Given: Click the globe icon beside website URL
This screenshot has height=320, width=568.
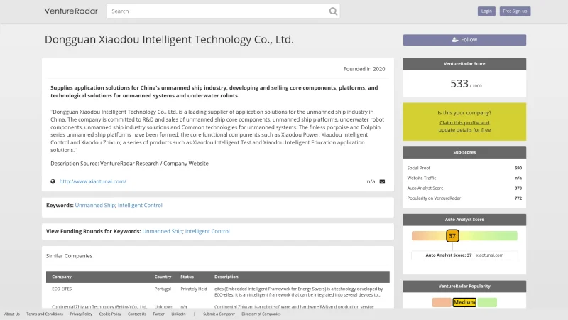Looking at the screenshot, I should [53, 181].
